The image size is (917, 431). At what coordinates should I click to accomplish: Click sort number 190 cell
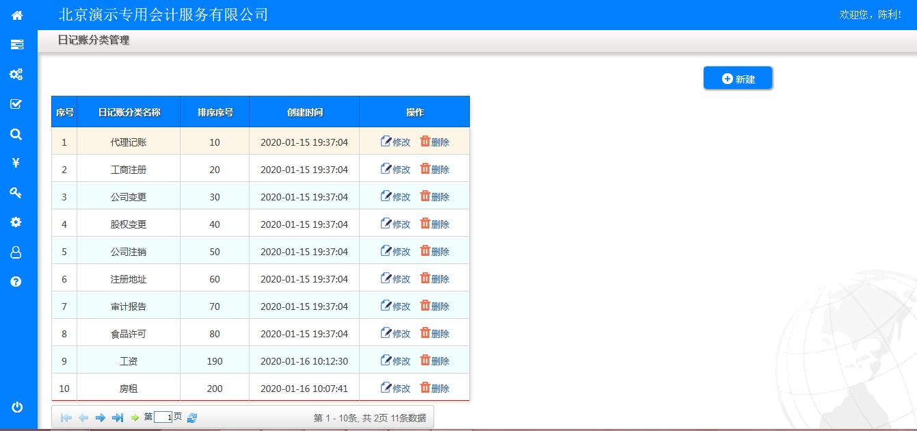(215, 361)
